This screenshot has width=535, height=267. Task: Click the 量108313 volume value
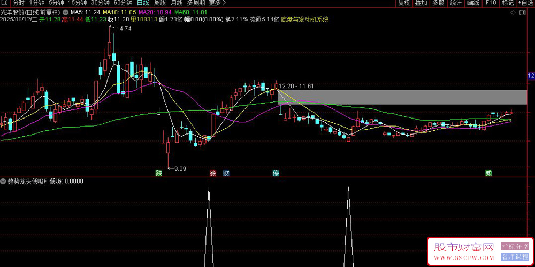[143, 19]
